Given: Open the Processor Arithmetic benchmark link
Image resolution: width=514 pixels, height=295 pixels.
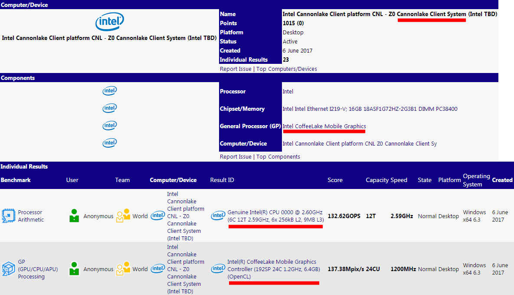Looking at the screenshot, I should [x=30, y=216].
